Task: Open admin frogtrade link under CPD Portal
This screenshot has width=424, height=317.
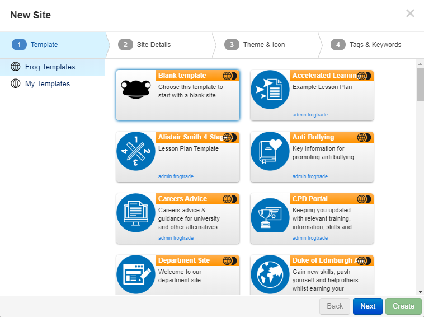Action: coord(310,238)
